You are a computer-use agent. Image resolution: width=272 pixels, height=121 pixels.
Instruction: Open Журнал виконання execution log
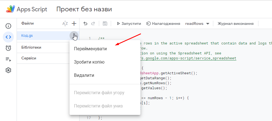click(x=235, y=24)
